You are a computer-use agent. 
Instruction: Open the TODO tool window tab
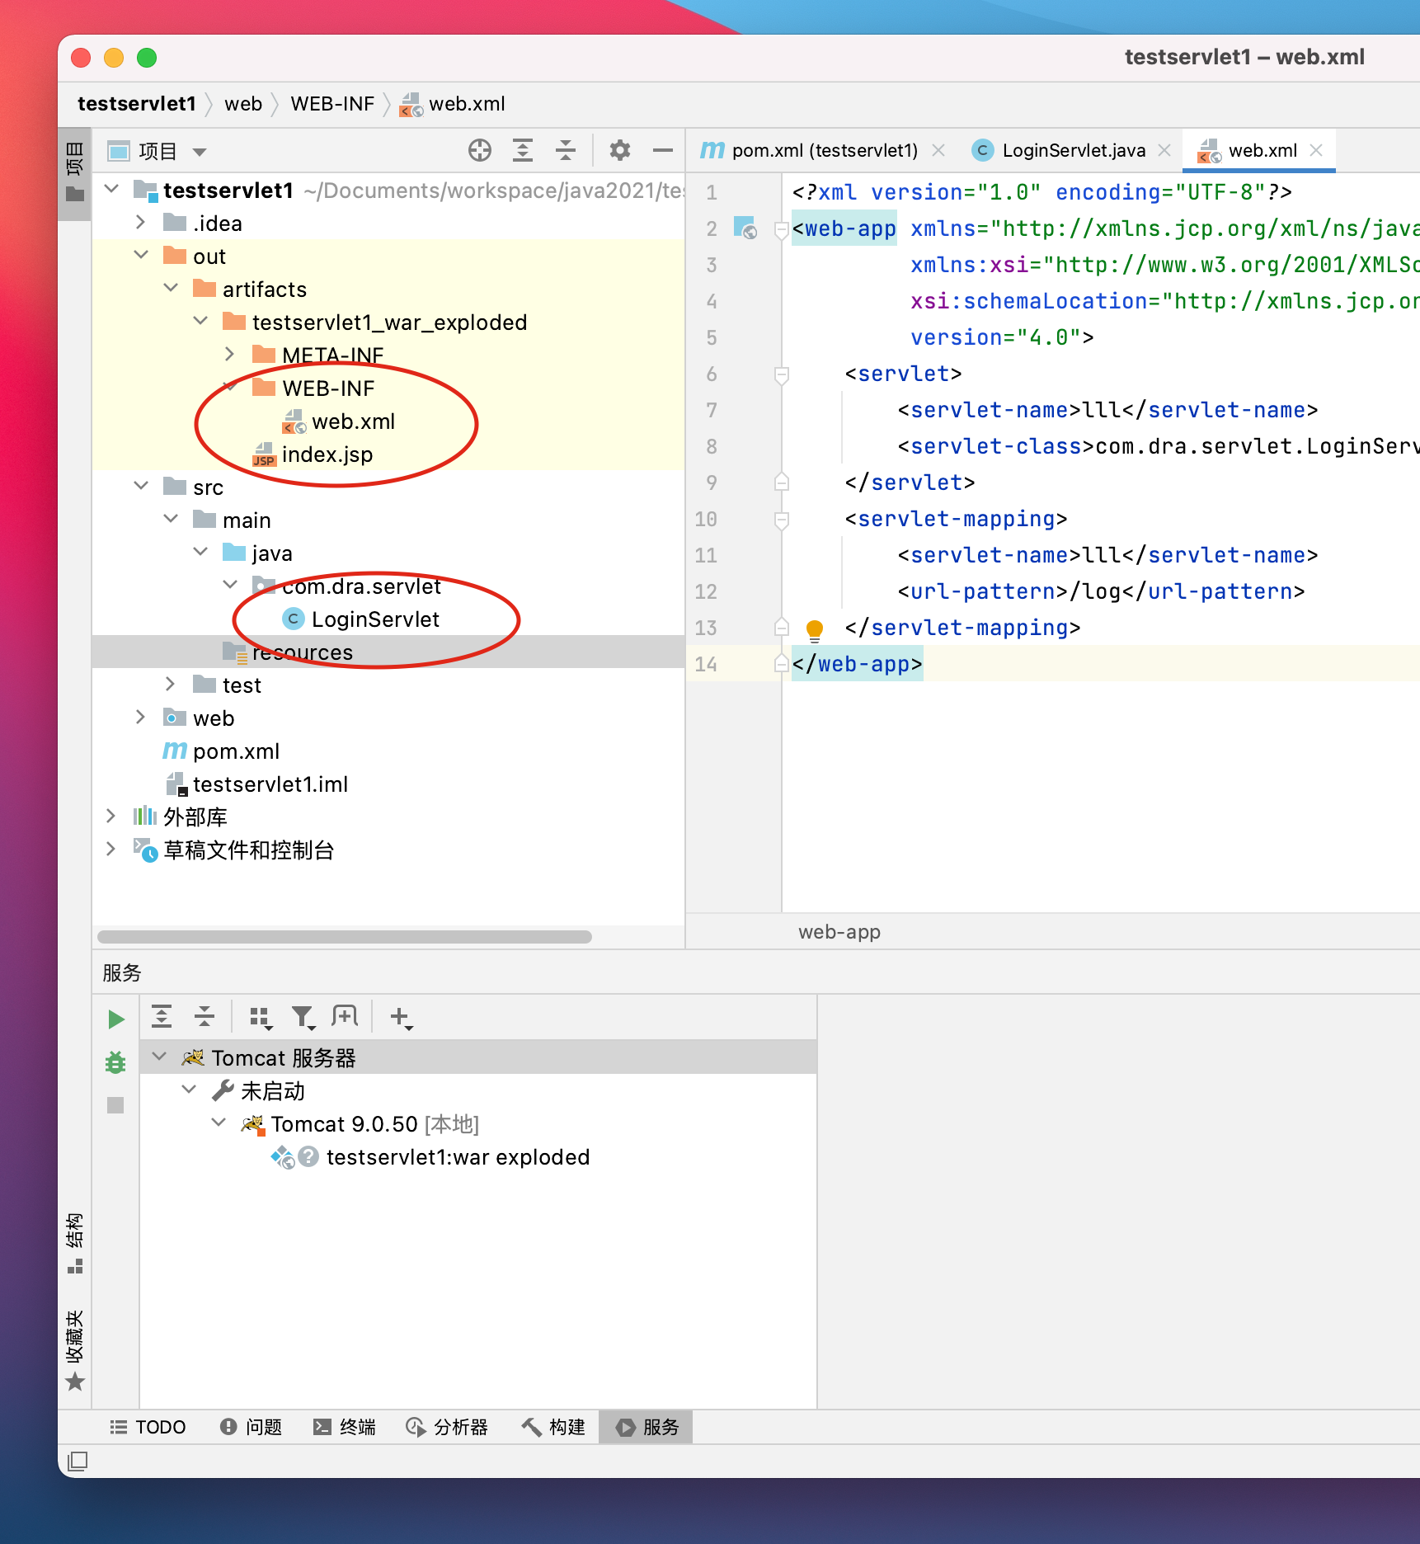[x=148, y=1427]
